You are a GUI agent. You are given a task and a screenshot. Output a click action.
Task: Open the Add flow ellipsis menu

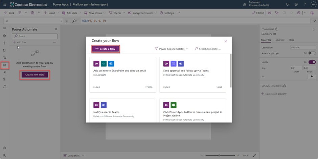(x=54, y=42)
